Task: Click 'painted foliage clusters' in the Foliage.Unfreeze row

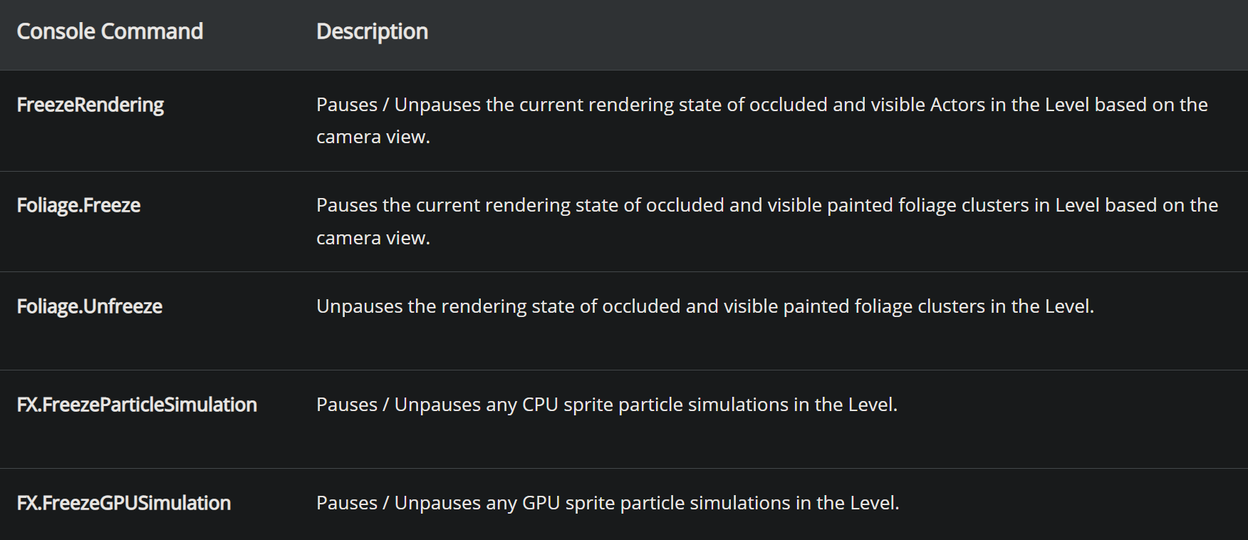Action: click(x=884, y=306)
